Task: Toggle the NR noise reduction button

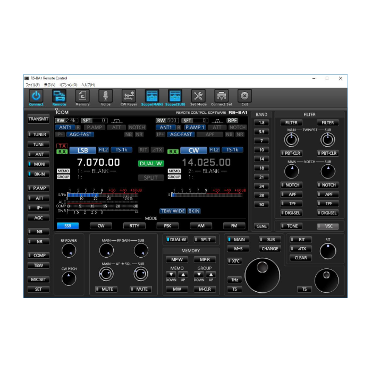Action: coord(38,242)
